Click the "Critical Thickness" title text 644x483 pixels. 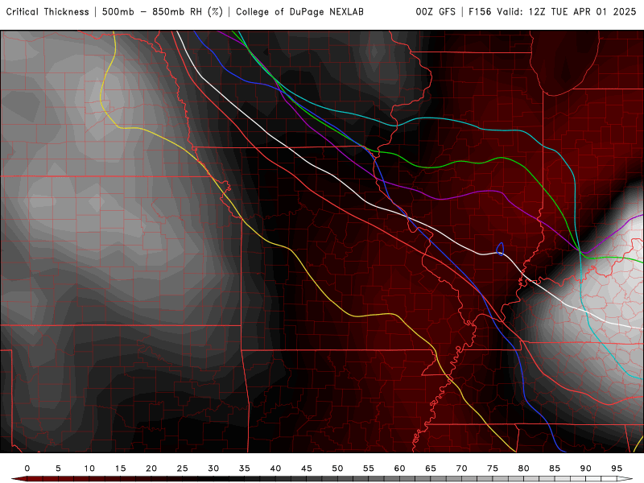(47, 12)
